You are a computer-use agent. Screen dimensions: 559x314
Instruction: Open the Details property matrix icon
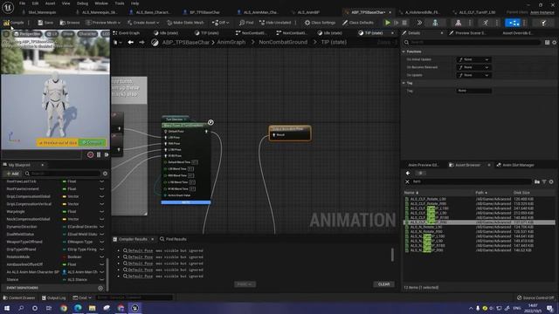(548, 43)
